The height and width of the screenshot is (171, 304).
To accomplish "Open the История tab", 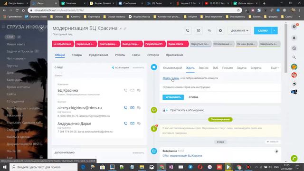I will (x=153, y=55).
